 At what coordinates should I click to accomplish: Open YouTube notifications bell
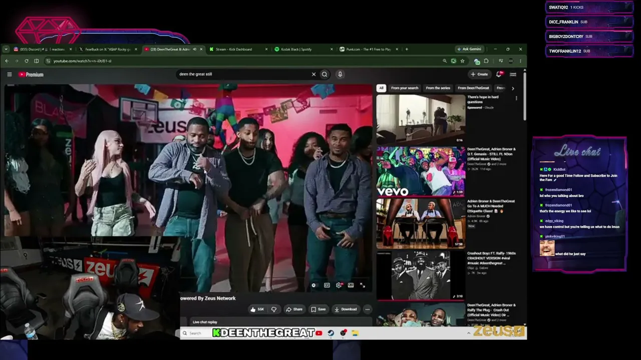(x=499, y=74)
